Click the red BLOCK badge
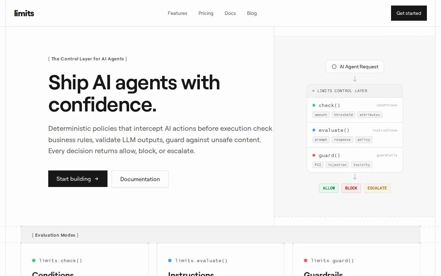The height and width of the screenshot is (276, 441). click(351, 188)
